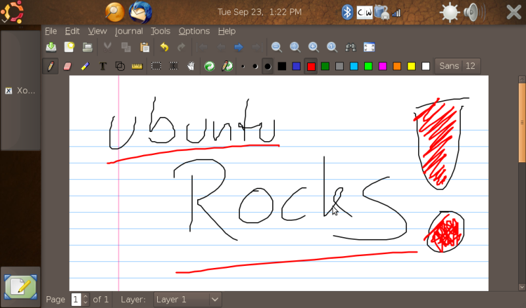This screenshot has height=308, width=526.
Task: Choose the Vertical Space tool
Action: point(174,66)
